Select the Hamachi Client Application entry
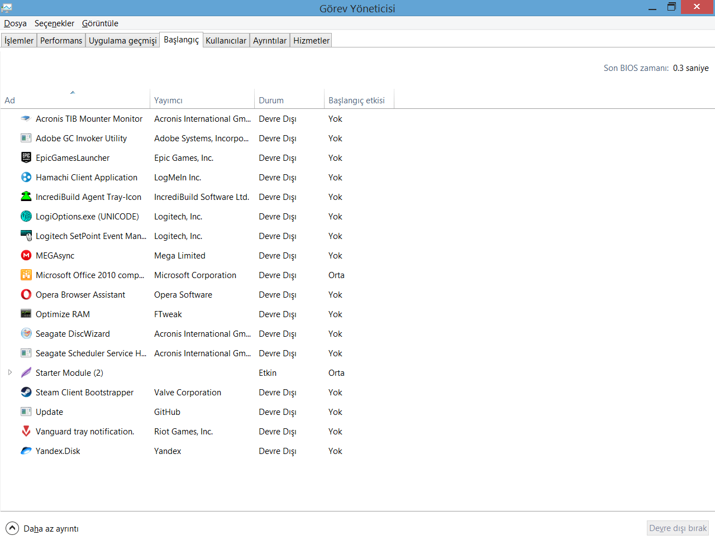This screenshot has width=715, height=545. pyautogui.click(x=87, y=178)
